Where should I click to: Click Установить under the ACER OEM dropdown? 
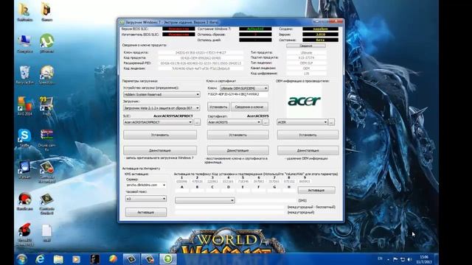coord(308,135)
